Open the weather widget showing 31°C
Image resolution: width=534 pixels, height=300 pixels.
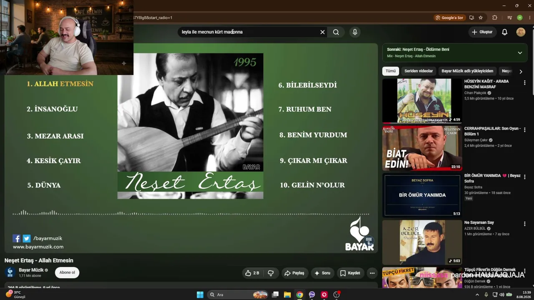coord(16,295)
